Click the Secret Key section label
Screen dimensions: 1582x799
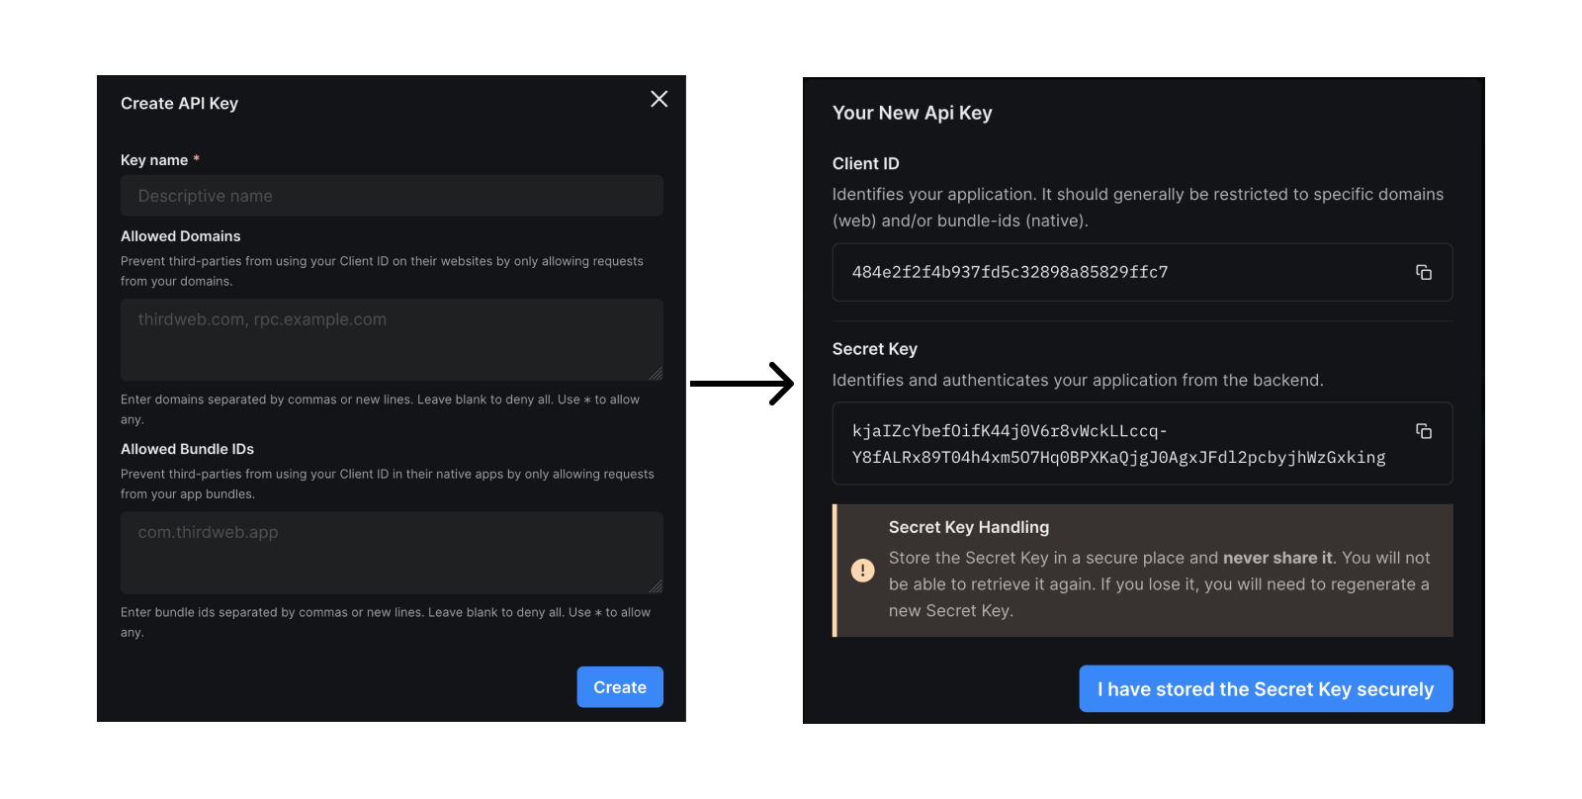pos(874,349)
